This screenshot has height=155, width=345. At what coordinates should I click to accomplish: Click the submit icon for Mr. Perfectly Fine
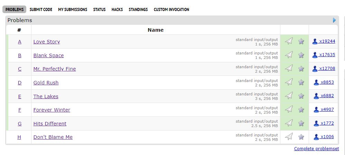(289, 69)
